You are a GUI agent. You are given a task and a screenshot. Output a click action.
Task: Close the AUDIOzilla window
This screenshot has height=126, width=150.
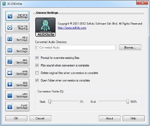tap(142, 3)
